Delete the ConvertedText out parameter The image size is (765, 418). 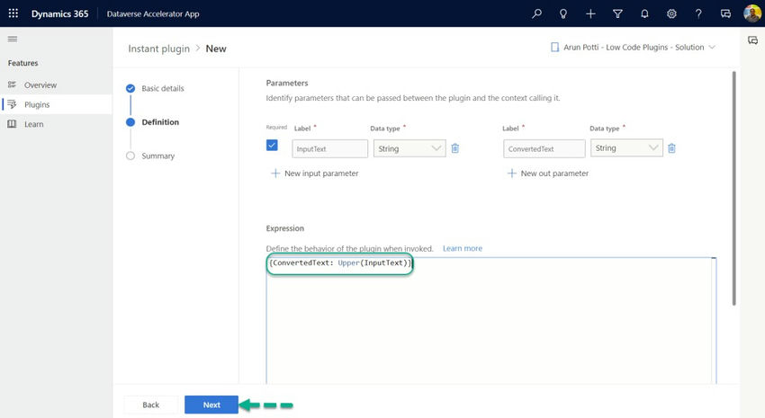[671, 148]
